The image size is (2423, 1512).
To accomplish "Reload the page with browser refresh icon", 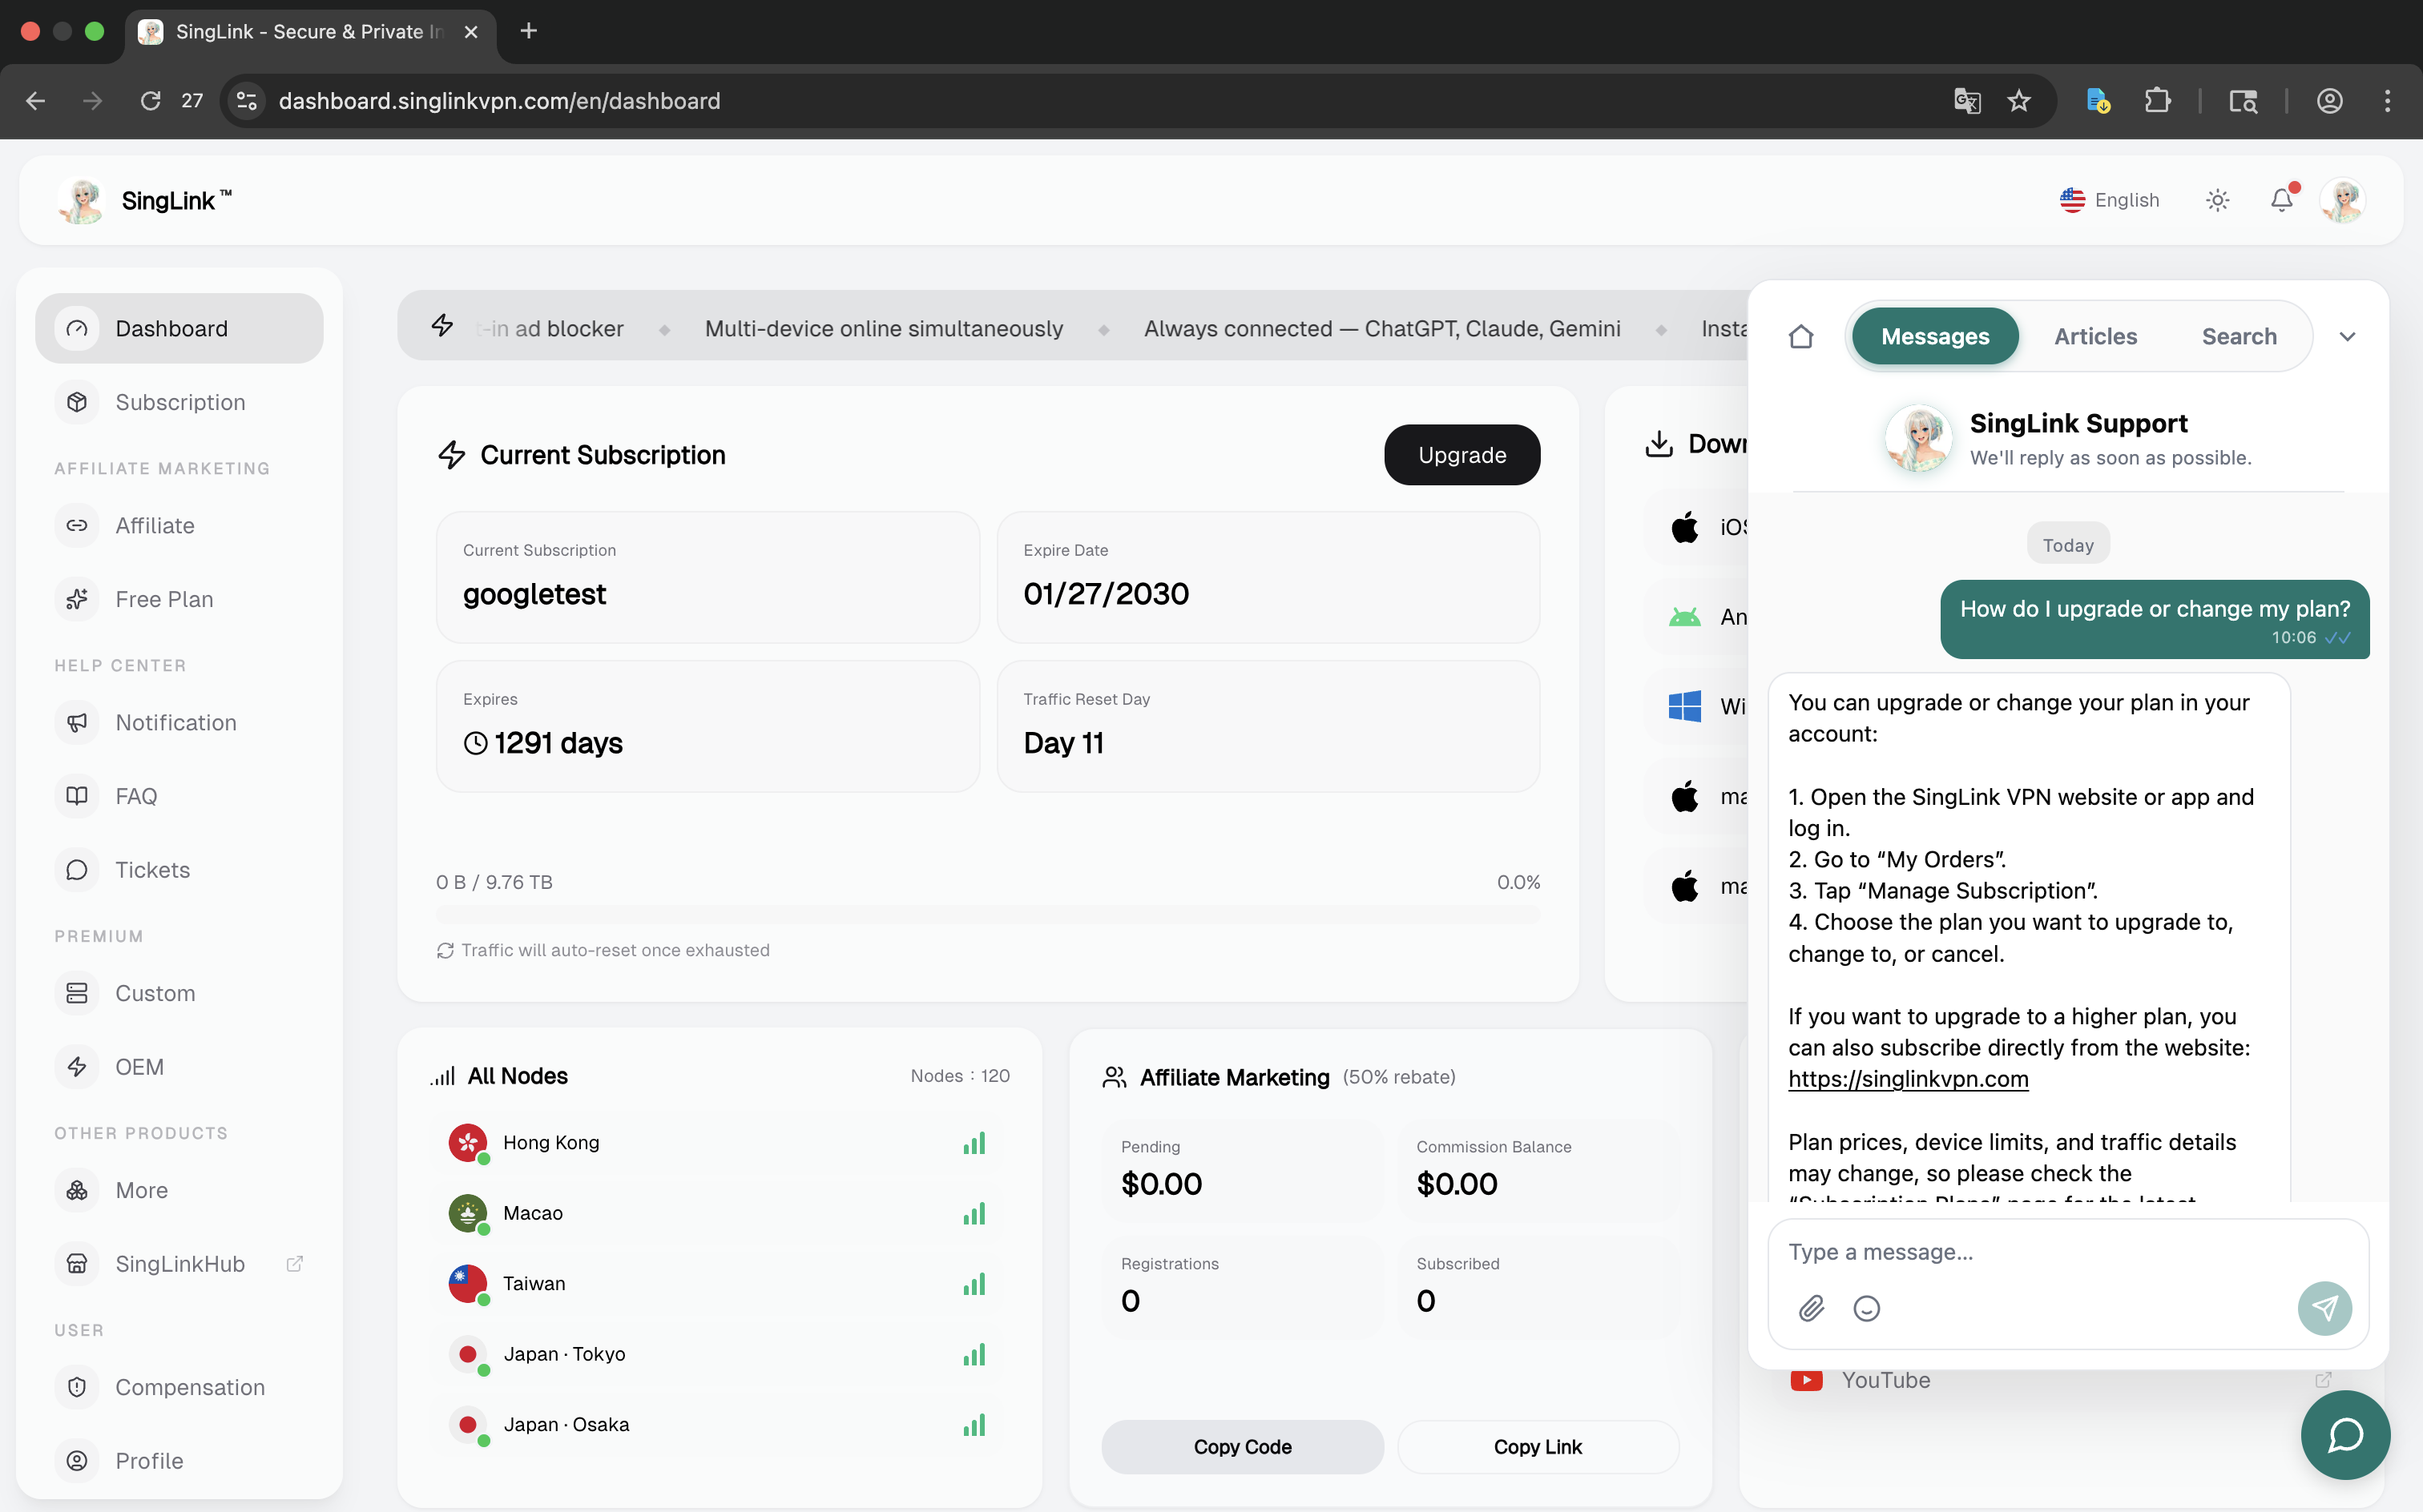I will tap(150, 101).
